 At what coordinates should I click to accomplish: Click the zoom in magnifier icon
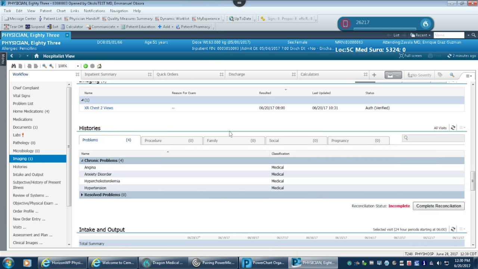pyautogui.click(x=51, y=66)
